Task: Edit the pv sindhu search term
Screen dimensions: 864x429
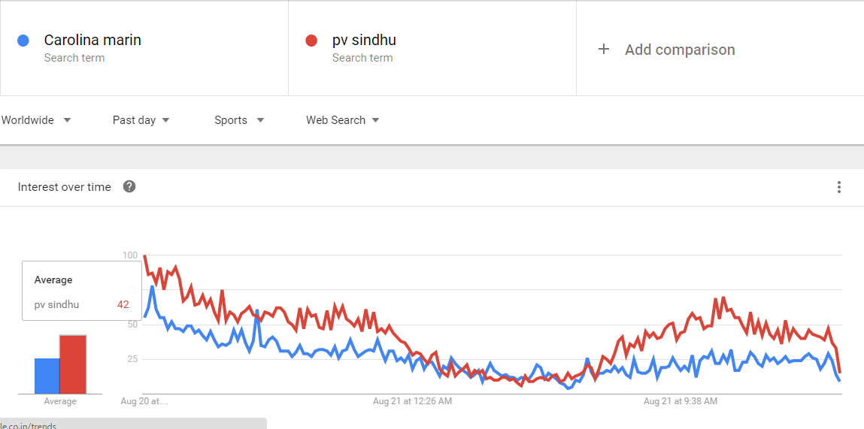Action: tap(364, 41)
